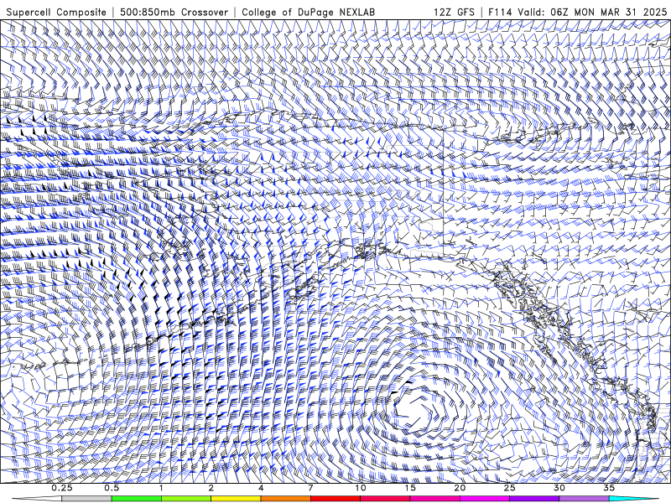Click the legend label 20

point(460,488)
